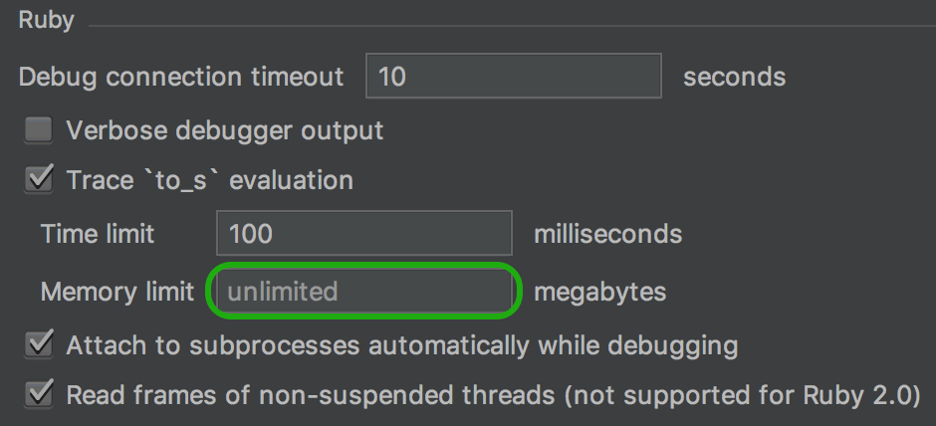Click the "Memory limit" label text
This screenshot has width=936, height=426.
[117, 292]
